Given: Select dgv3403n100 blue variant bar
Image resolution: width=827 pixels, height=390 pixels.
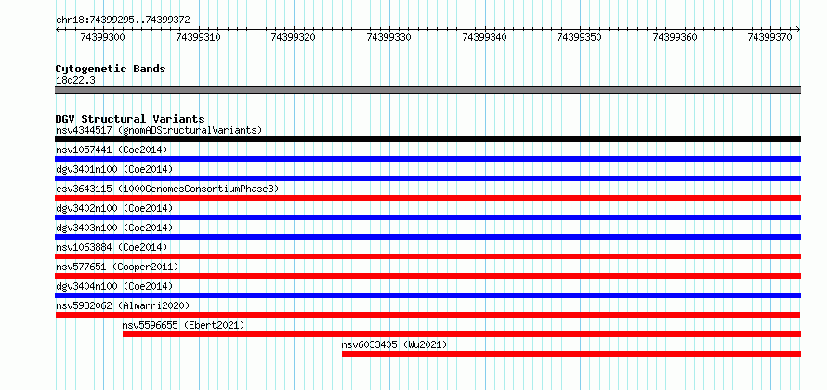Looking at the screenshot, I should pos(427,237).
